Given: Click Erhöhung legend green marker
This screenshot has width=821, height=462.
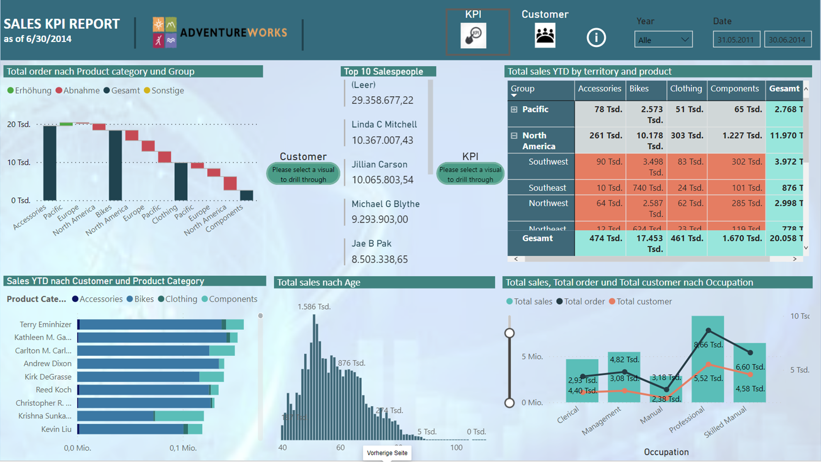Looking at the screenshot, I should [11, 90].
